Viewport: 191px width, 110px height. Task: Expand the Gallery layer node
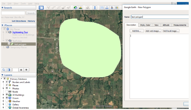3,104
